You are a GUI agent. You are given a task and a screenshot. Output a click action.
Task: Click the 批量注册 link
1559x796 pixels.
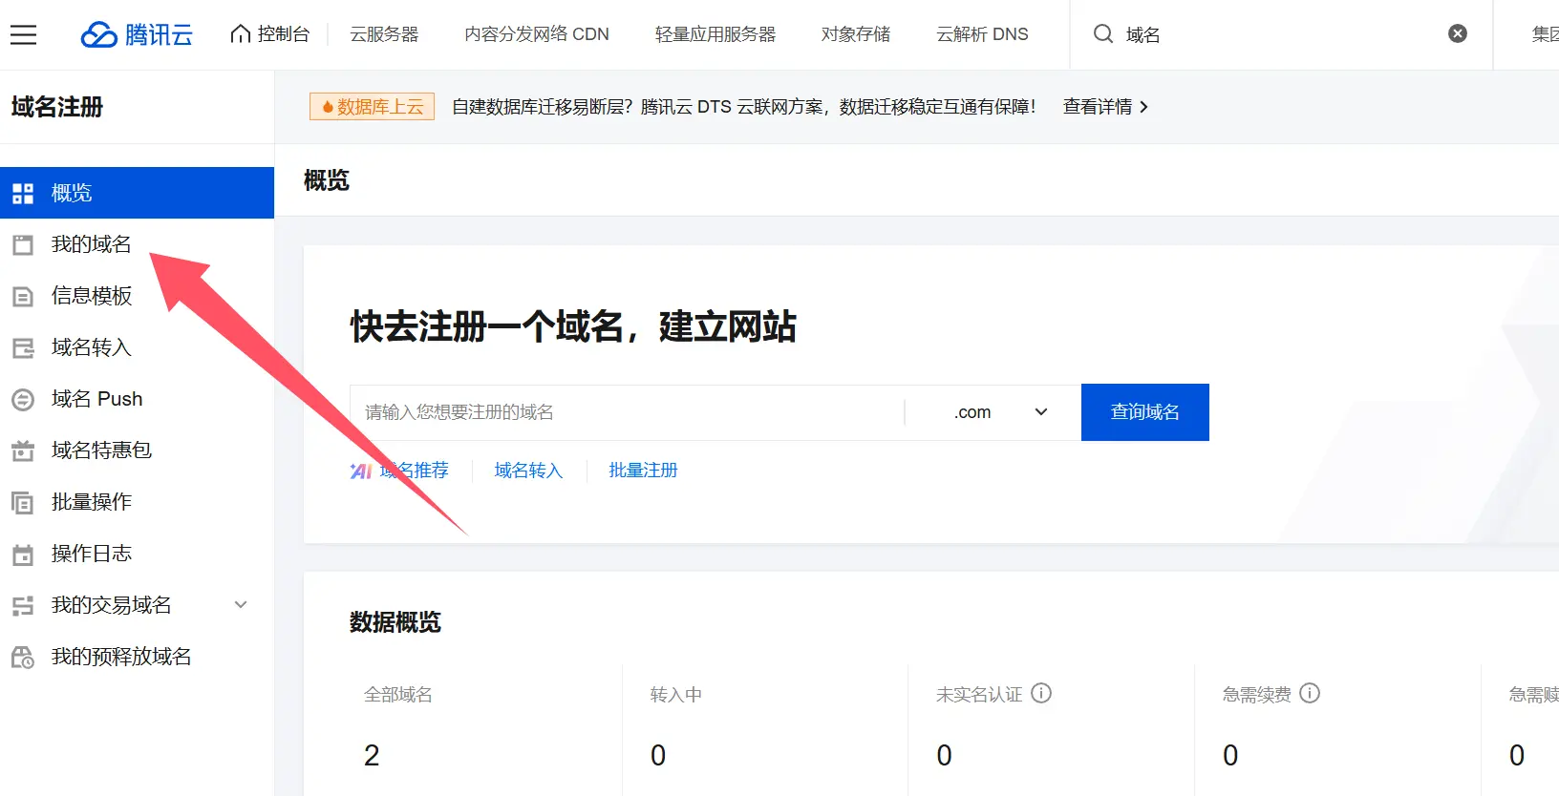tap(643, 471)
